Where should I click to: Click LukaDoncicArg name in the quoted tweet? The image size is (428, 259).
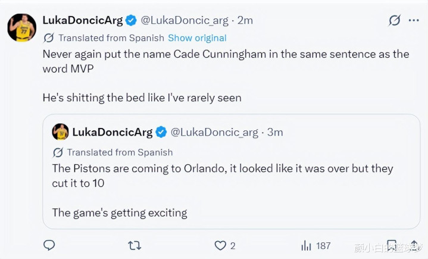(x=113, y=132)
